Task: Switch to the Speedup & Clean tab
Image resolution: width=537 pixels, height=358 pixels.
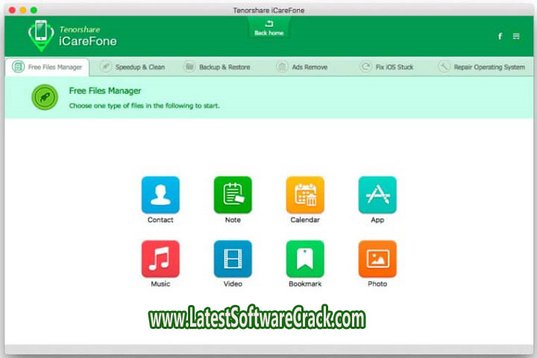Action: click(x=134, y=67)
